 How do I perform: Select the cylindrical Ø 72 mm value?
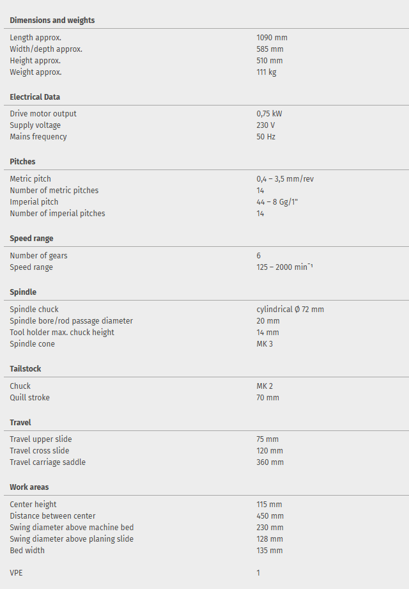point(289,310)
